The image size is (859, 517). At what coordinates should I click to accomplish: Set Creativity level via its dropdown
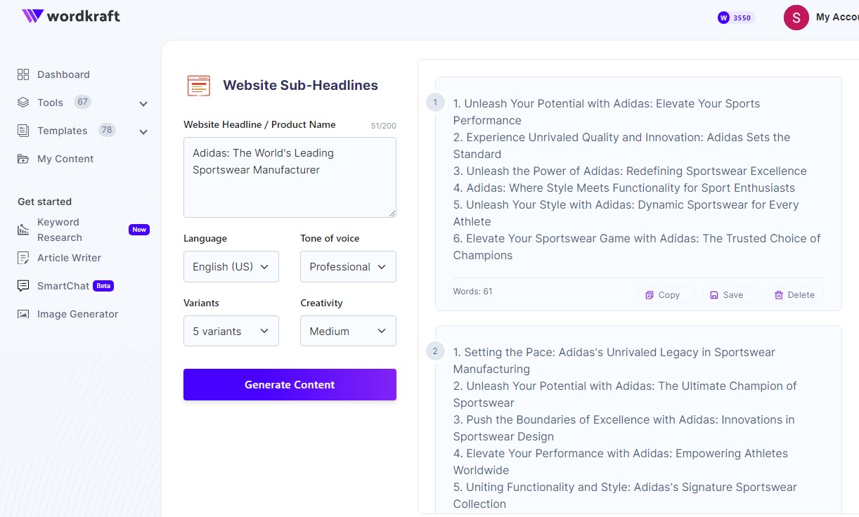pyautogui.click(x=348, y=331)
